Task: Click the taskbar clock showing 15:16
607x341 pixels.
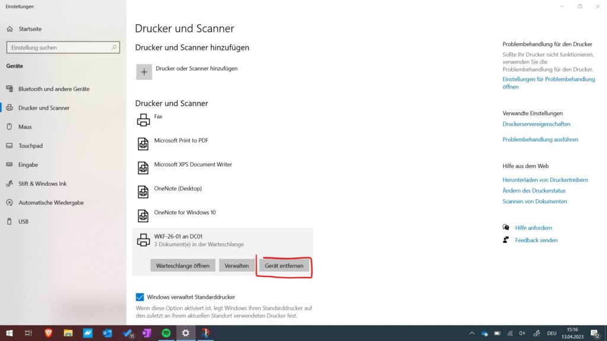Action: tap(572, 333)
